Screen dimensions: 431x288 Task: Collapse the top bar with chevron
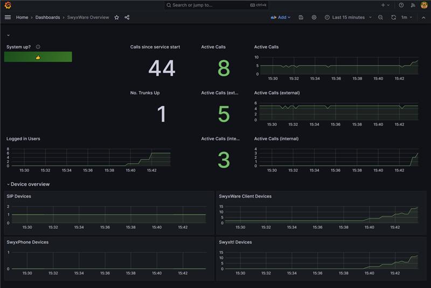pyautogui.click(x=423, y=17)
